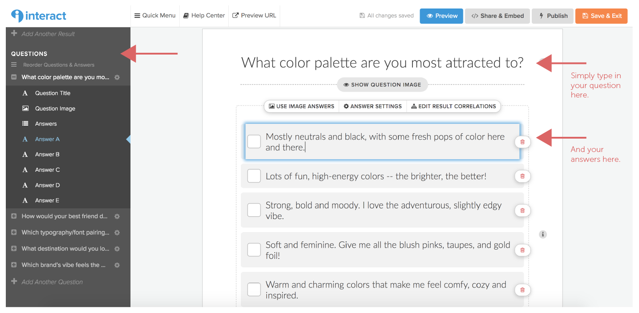Delete the 'Strong, bold and moody' answer

coord(522,210)
